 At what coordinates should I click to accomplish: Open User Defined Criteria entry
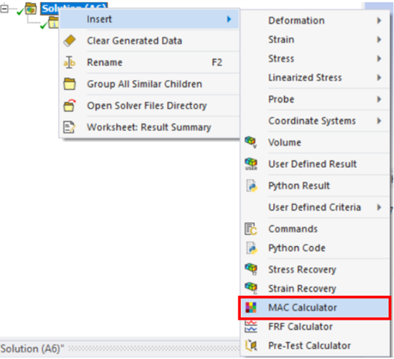point(315,207)
